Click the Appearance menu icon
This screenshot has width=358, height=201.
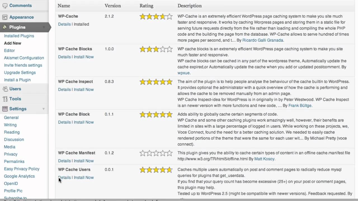point(5,17)
